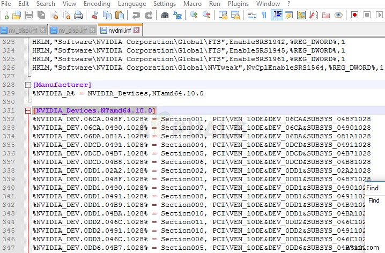This screenshot has width=385, height=253.
Task: Show the Document Map panel icon
Action: pyautogui.click(x=301, y=15)
